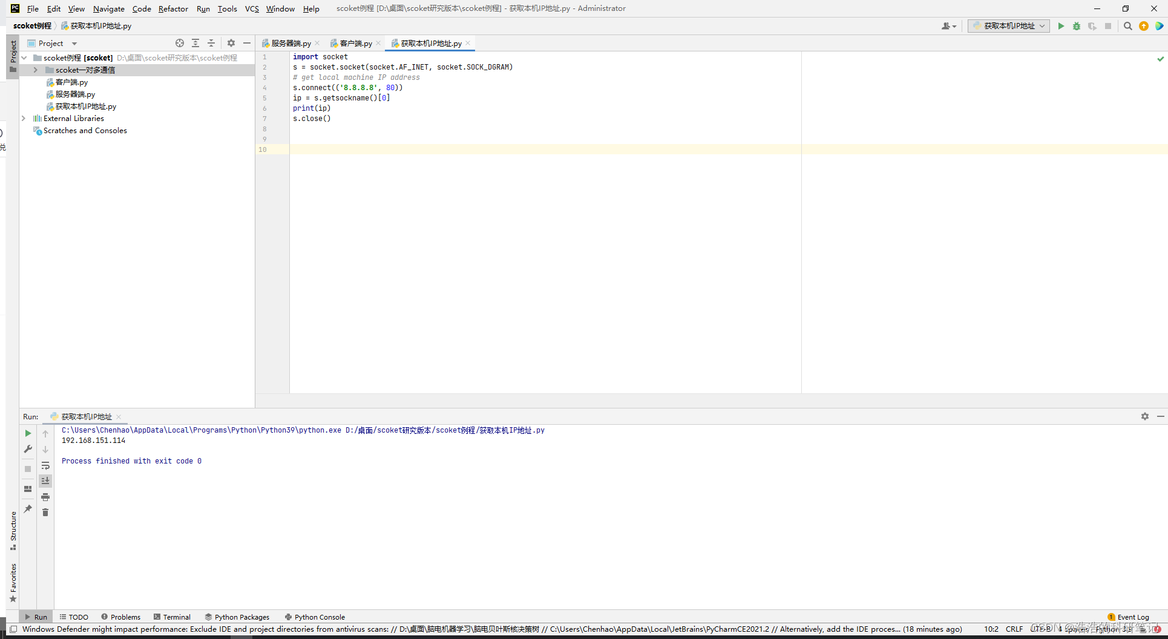Open Python Packages tool window
The height and width of the screenshot is (639, 1168).
click(237, 617)
